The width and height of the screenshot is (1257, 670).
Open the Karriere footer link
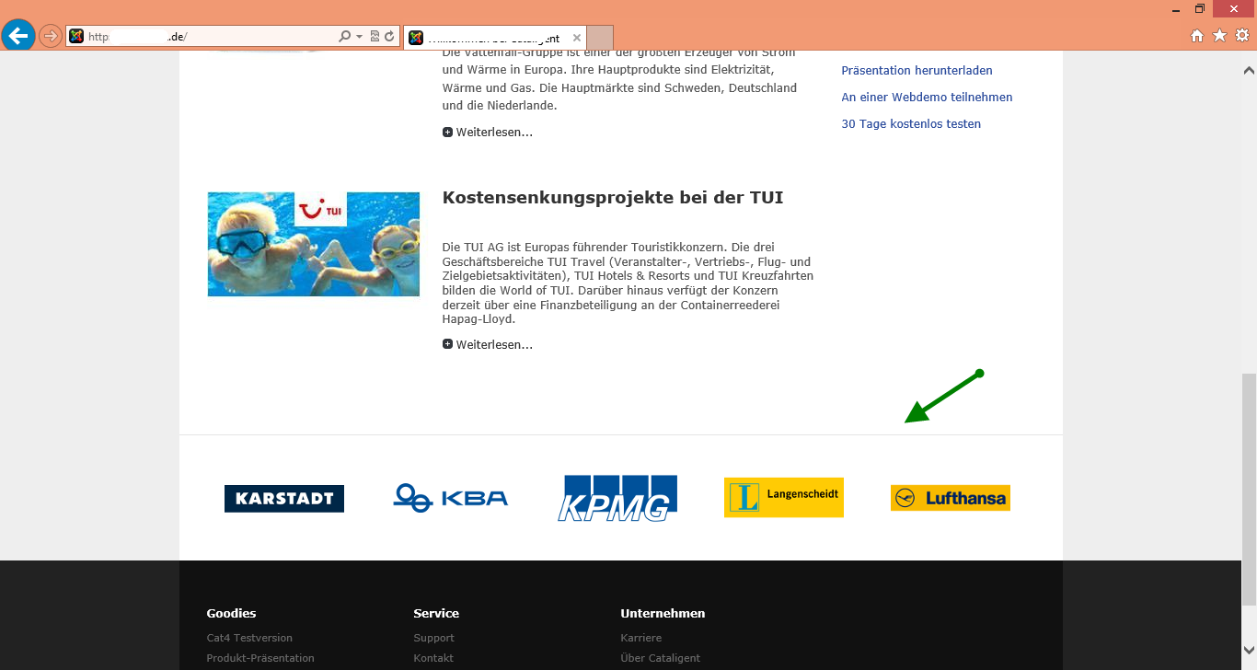(641, 638)
